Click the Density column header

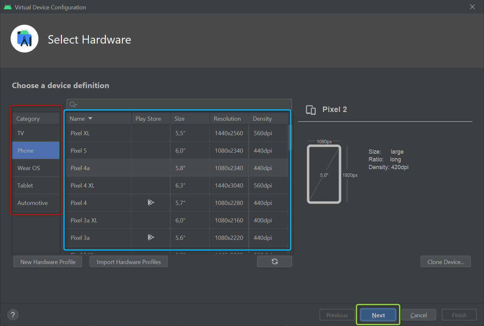pos(268,118)
